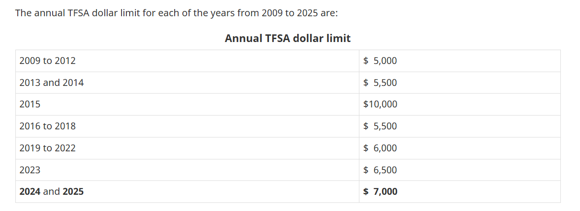Select the '2009 to 2012' row label
580x211 pixels.
[47, 61]
